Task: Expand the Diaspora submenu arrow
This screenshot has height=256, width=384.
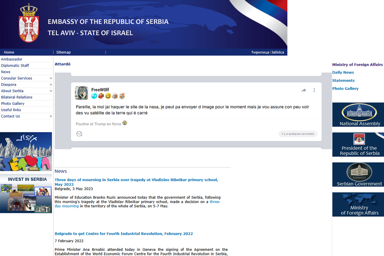Action: click(51, 85)
